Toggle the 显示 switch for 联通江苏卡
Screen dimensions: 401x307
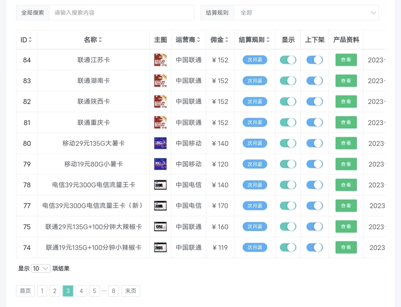288,60
